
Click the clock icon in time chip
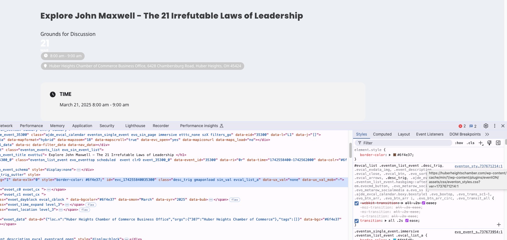pyautogui.click(x=46, y=56)
